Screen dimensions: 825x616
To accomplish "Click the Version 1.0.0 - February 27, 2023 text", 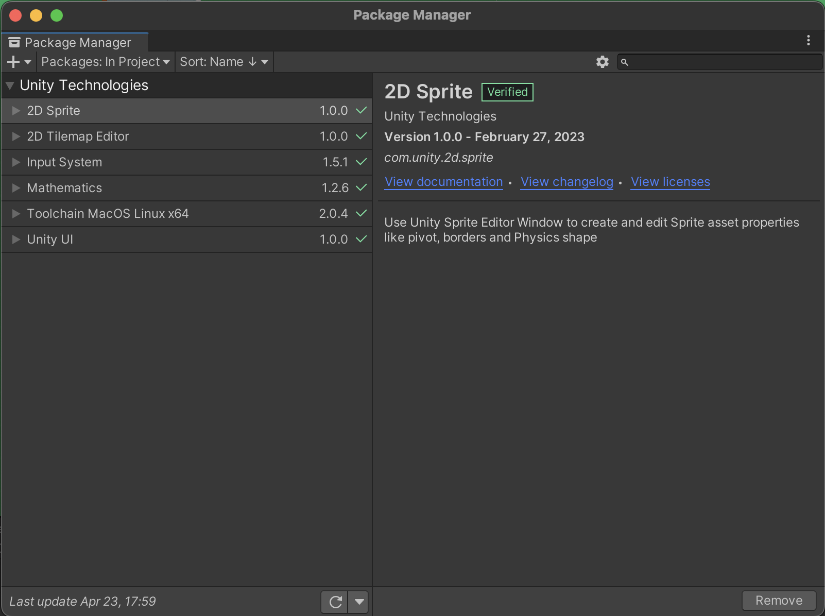I will [x=485, y=137].
